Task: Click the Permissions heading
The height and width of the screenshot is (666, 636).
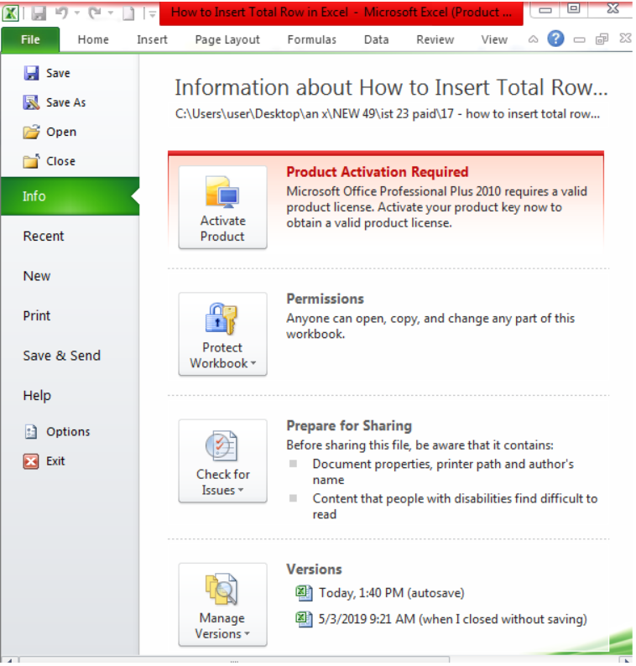Action: point(325,299)
